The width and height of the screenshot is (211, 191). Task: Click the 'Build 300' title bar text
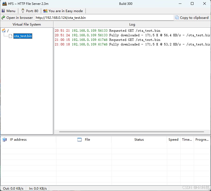tap(126, 4)
